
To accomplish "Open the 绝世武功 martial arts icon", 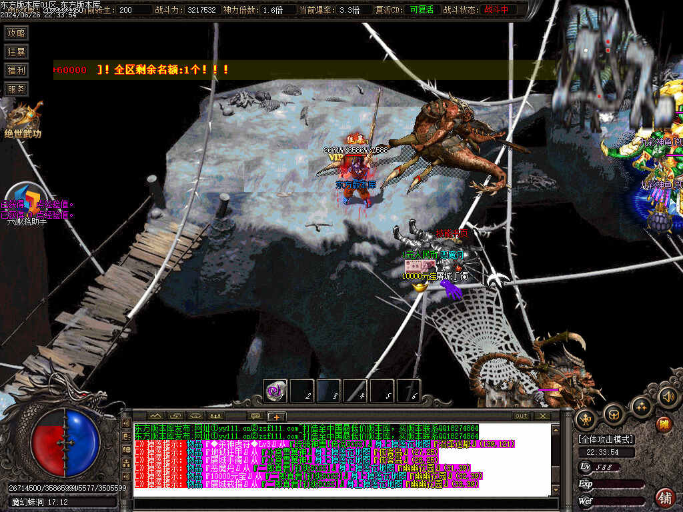I will [x=23, y=121].
